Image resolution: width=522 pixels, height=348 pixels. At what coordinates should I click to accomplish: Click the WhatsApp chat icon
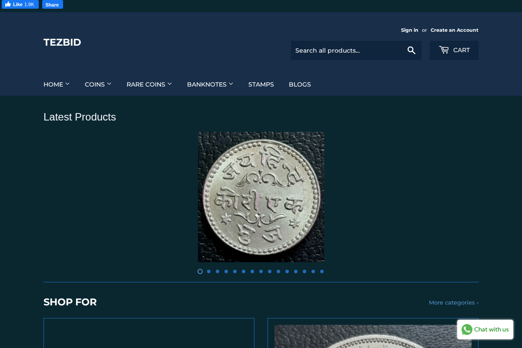(x=466, y=329)
